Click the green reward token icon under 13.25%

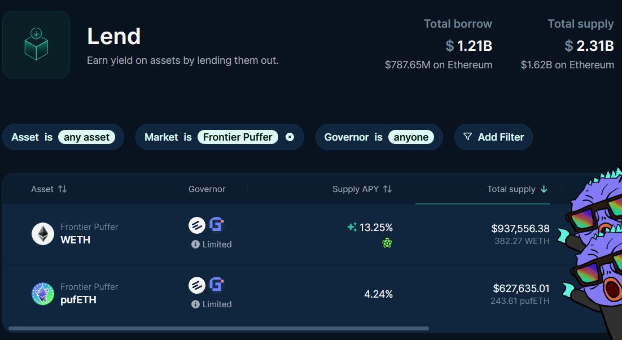[387, 243]
